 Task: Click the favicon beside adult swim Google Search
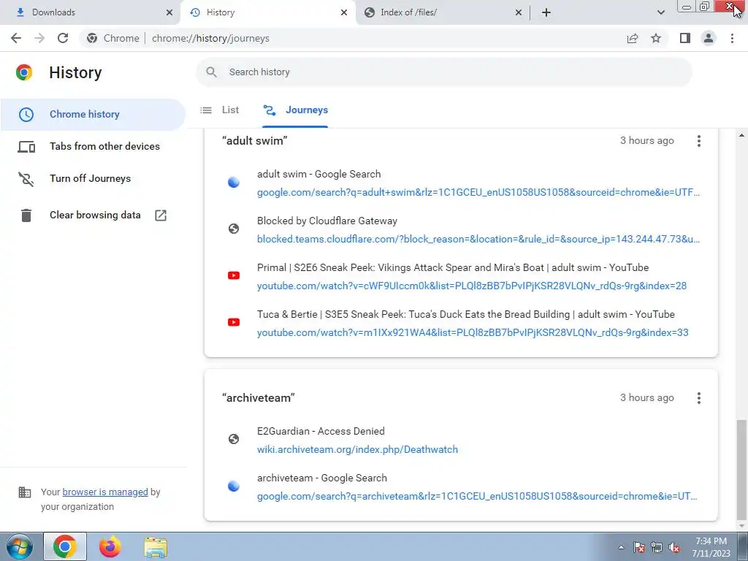pos(234,182)
